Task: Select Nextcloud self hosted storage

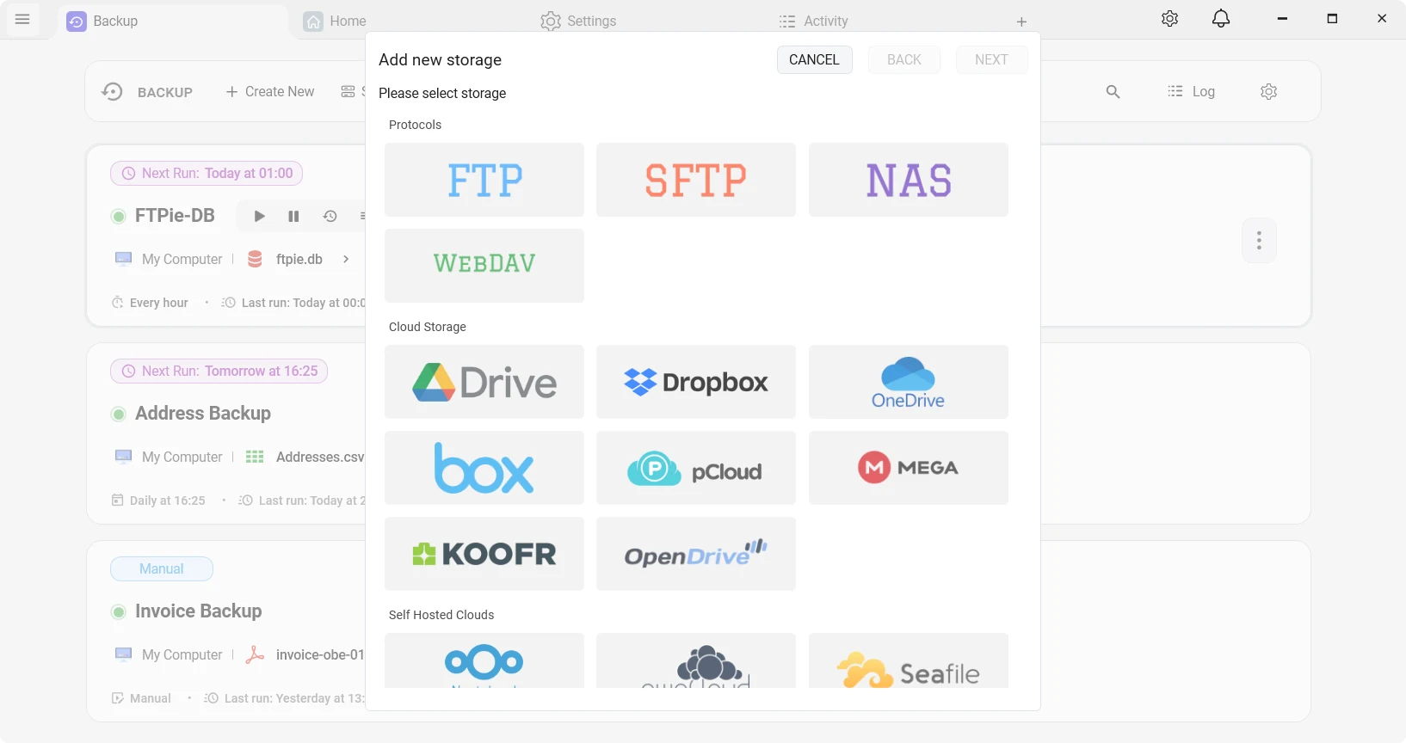Action: pyautogui.click(x=484, y=660)
